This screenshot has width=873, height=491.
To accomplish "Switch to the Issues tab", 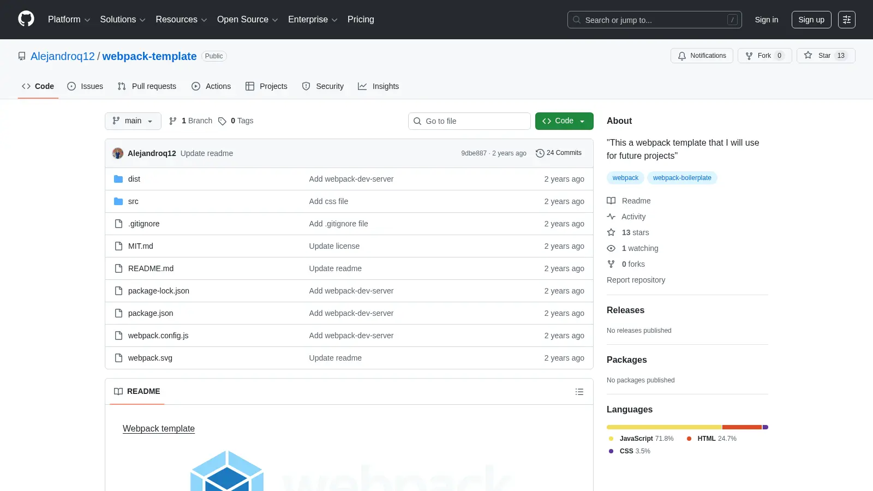I will click(x=85, y=86).
